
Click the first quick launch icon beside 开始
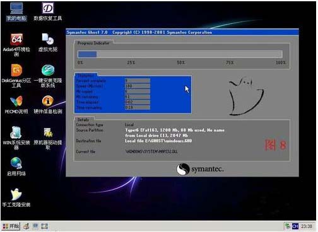tap(26, 226)
